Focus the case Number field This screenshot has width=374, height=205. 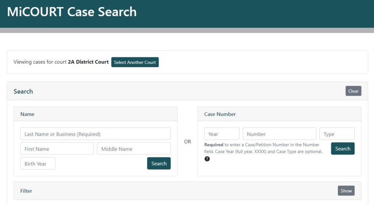(279, 134)
